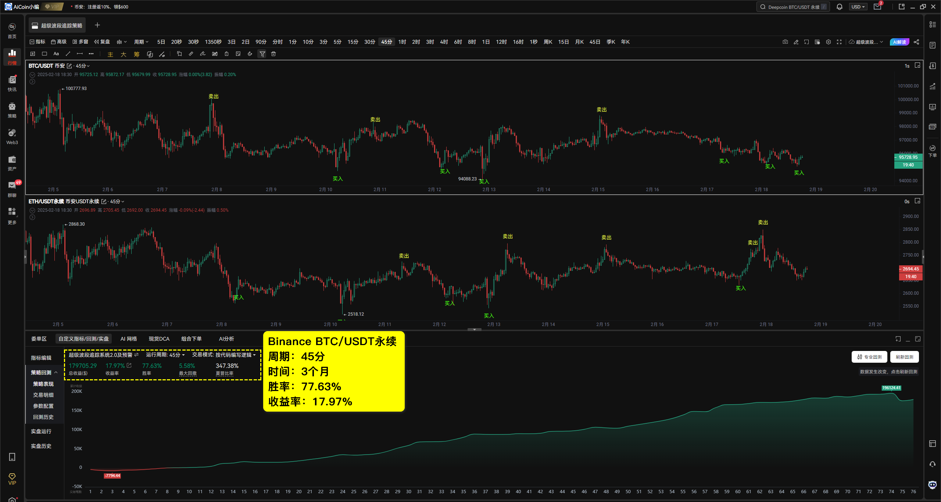Click the 专业回测 button

(x=869, y=357)
